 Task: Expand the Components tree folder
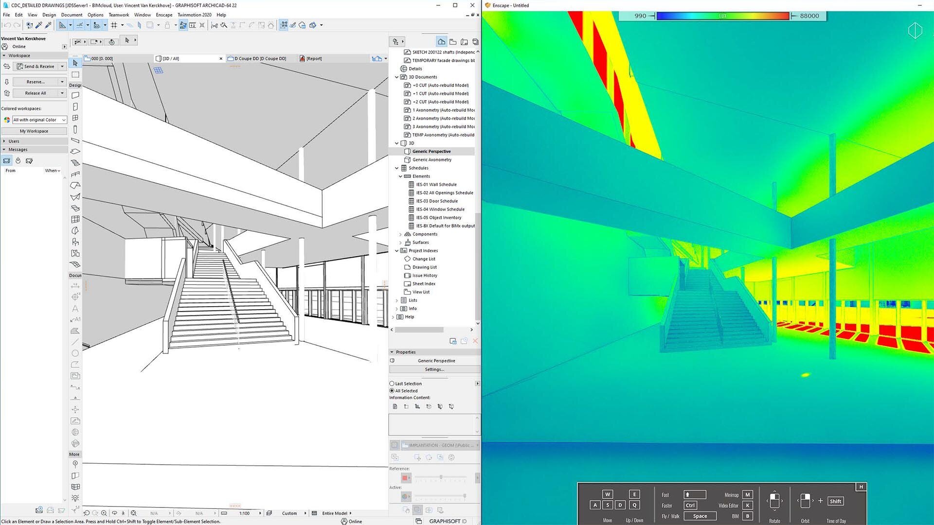[400, 234]
